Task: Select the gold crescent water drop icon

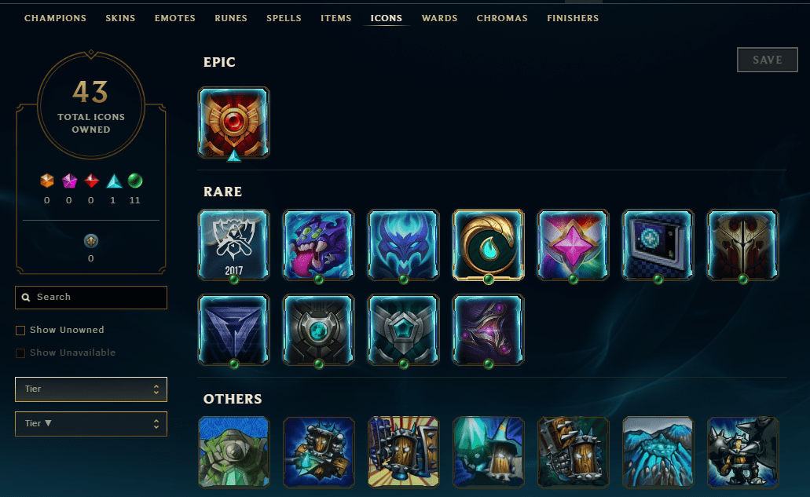Action: tap(488, 245)
